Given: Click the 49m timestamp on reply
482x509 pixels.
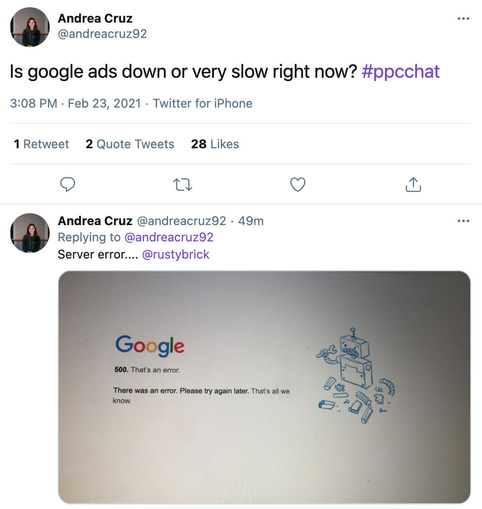Looking at the screenshot, I should 251,221.
